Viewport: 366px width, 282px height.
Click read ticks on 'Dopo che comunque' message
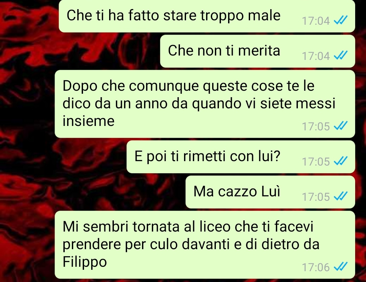click(341, 126)
